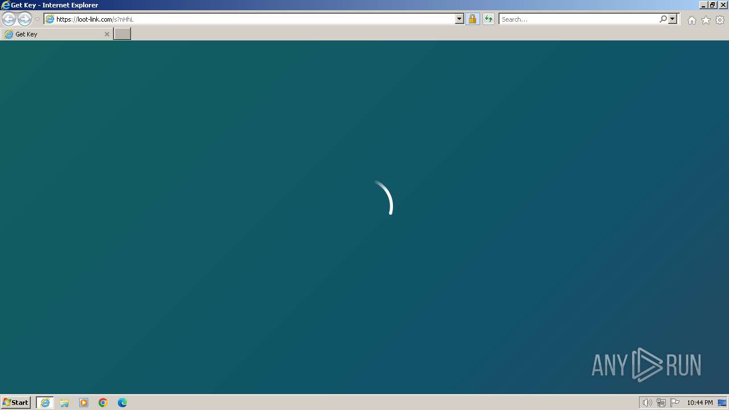
Task: Restore down the Internet Explorer window
Action: pyautogui.click(x=712, y=5)
